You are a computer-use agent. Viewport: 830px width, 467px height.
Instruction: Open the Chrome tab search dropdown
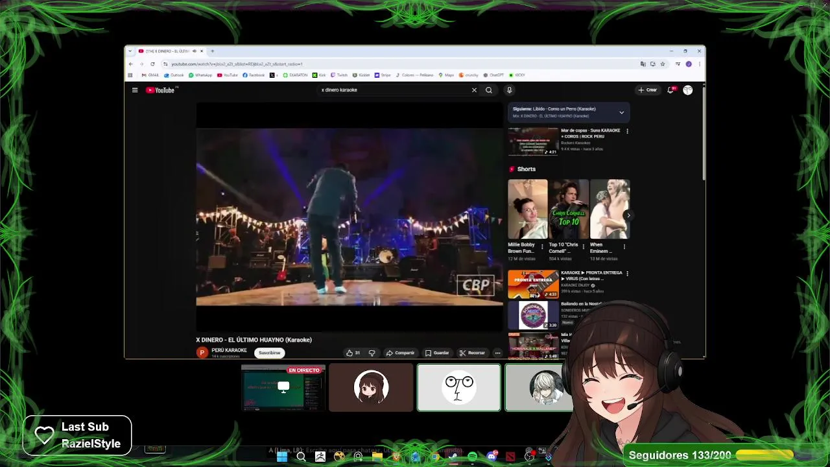130,51
